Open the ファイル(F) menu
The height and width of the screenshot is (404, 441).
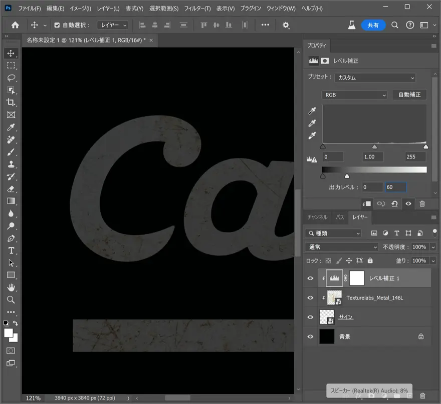(30, 8)
